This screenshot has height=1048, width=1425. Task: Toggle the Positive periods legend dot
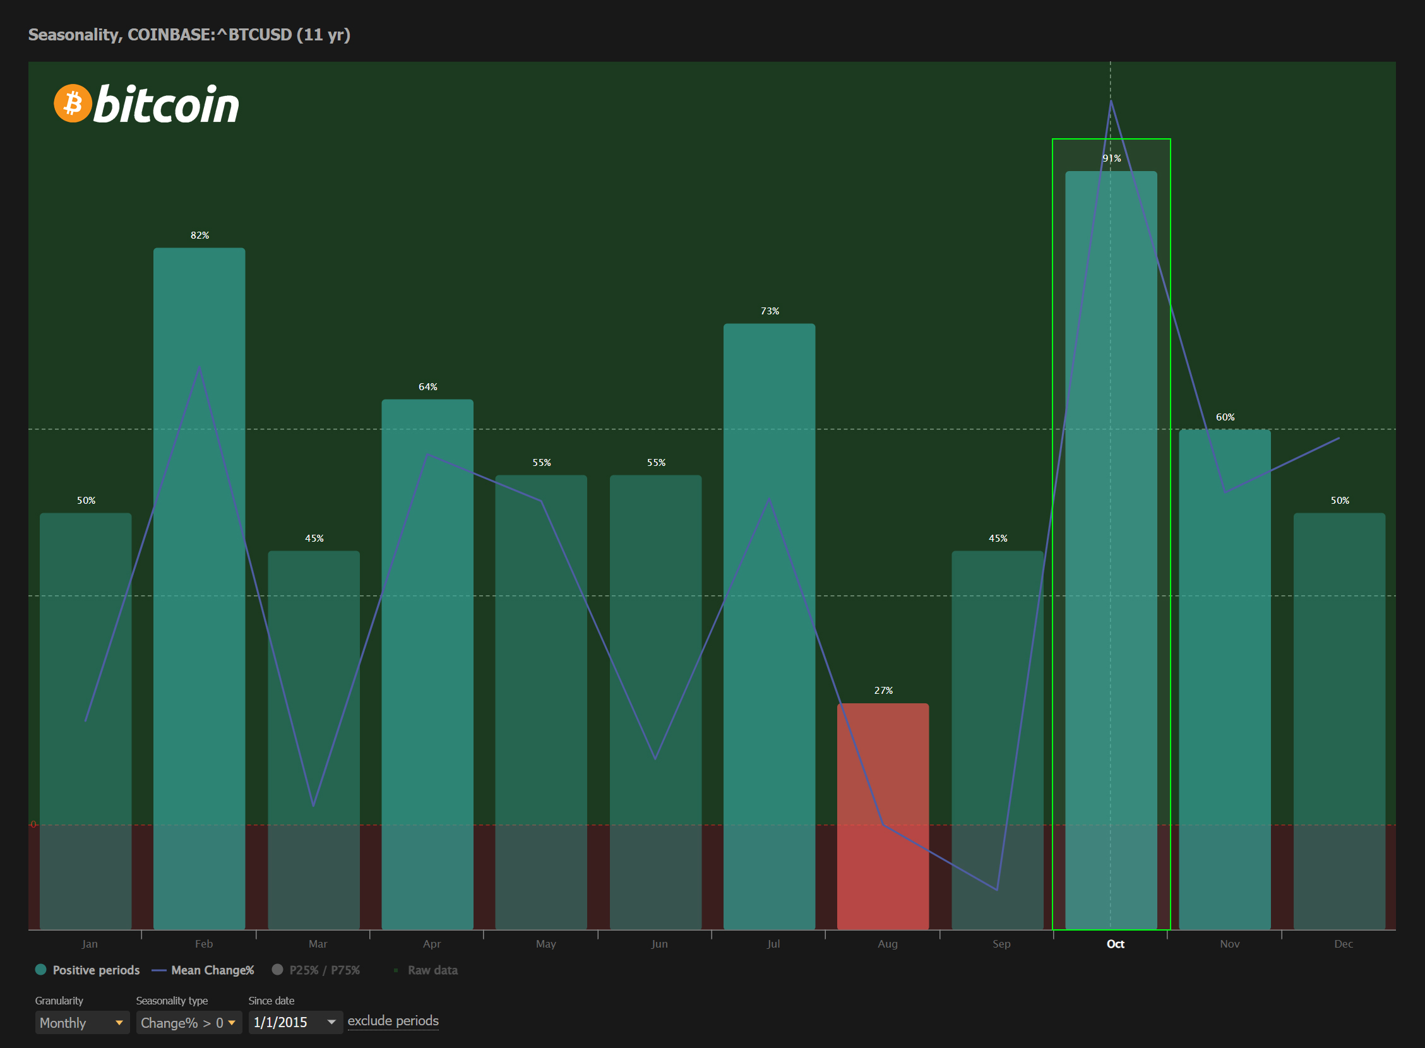41,969
